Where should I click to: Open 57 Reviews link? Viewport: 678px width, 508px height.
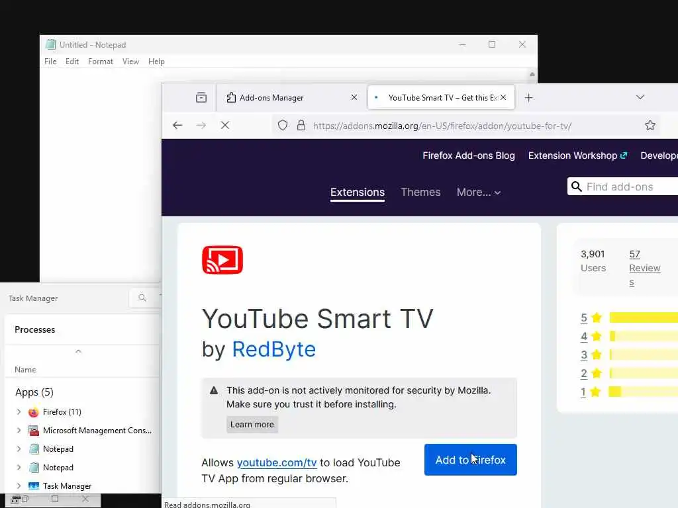coord(645,268)
